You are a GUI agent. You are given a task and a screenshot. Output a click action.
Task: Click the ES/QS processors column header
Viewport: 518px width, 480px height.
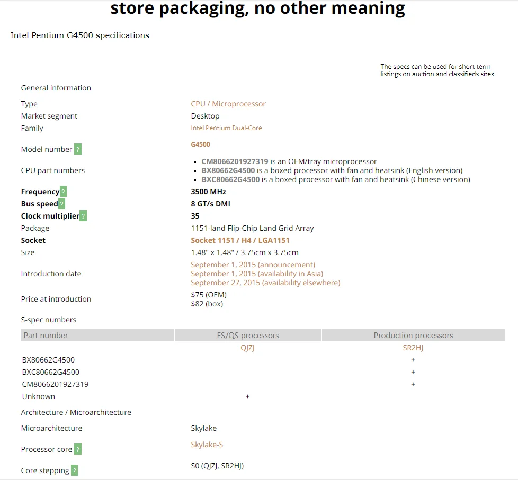(x=248, y=336)
